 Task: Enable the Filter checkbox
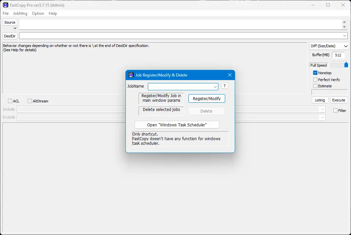click(335, 111)
